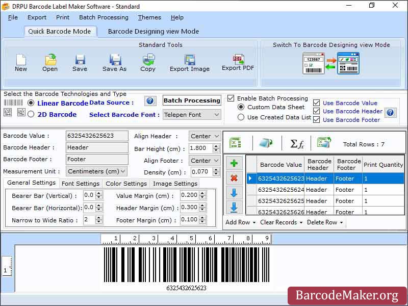Click the switch to designing view icon
This screenshot has height=306, width=408.
click(x=331, y=64)
